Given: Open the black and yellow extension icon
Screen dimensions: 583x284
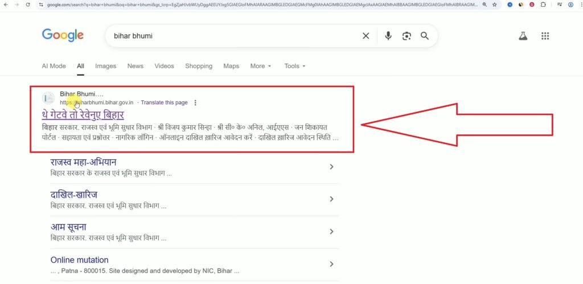Looking at the screenshot, I should click(x=521, y=5).
